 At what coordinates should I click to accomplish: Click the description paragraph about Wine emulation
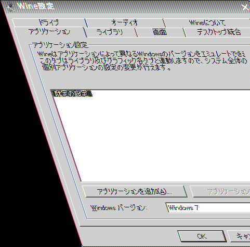click(x=142, y=61)
